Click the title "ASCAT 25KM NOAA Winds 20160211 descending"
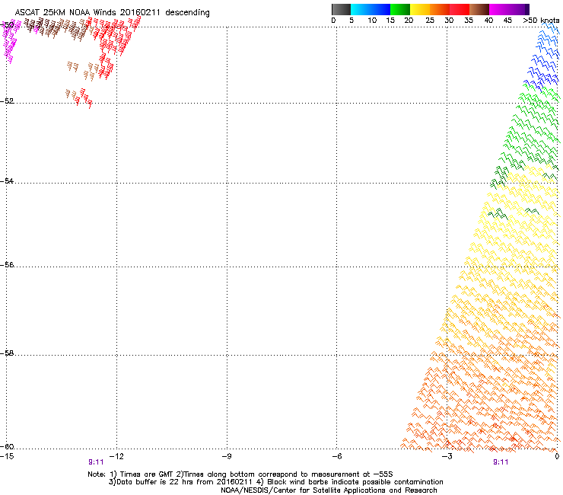This screenshot has height=495, width=563. click(112, 12)
